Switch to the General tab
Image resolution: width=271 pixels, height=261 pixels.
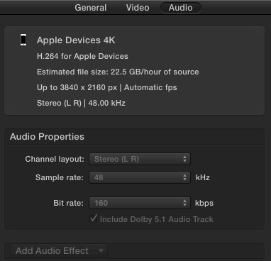tap(91, 8)
